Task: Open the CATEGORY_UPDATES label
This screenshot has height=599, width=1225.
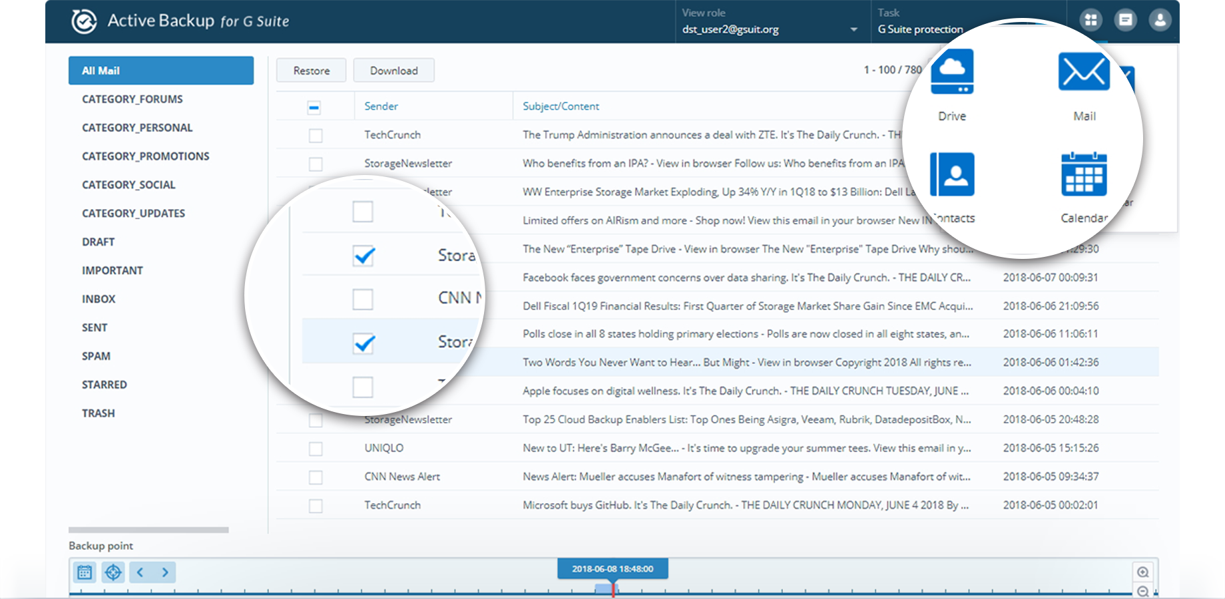Action: click(133, 214)
